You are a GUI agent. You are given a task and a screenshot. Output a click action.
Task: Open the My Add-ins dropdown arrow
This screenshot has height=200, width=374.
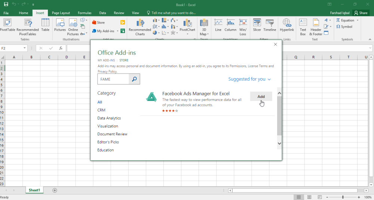click(x=117, y=31)
